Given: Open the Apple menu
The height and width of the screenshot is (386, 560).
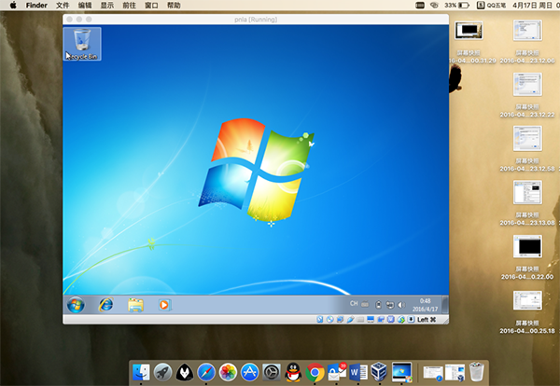Looking at the screenshot, I should point(12,6).
